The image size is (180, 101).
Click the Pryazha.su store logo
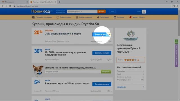point(130,36)
